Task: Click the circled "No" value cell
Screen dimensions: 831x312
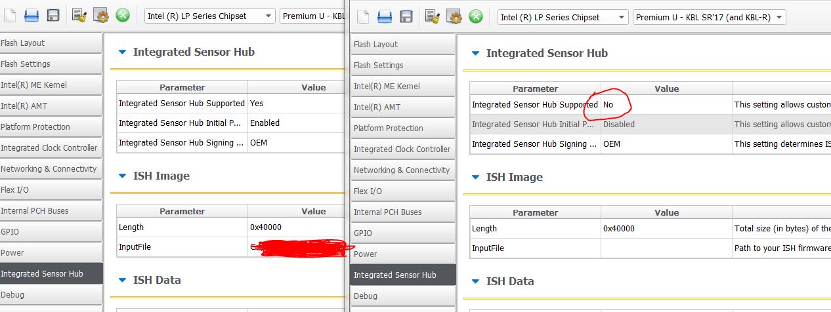Action: tap(666, 105)
